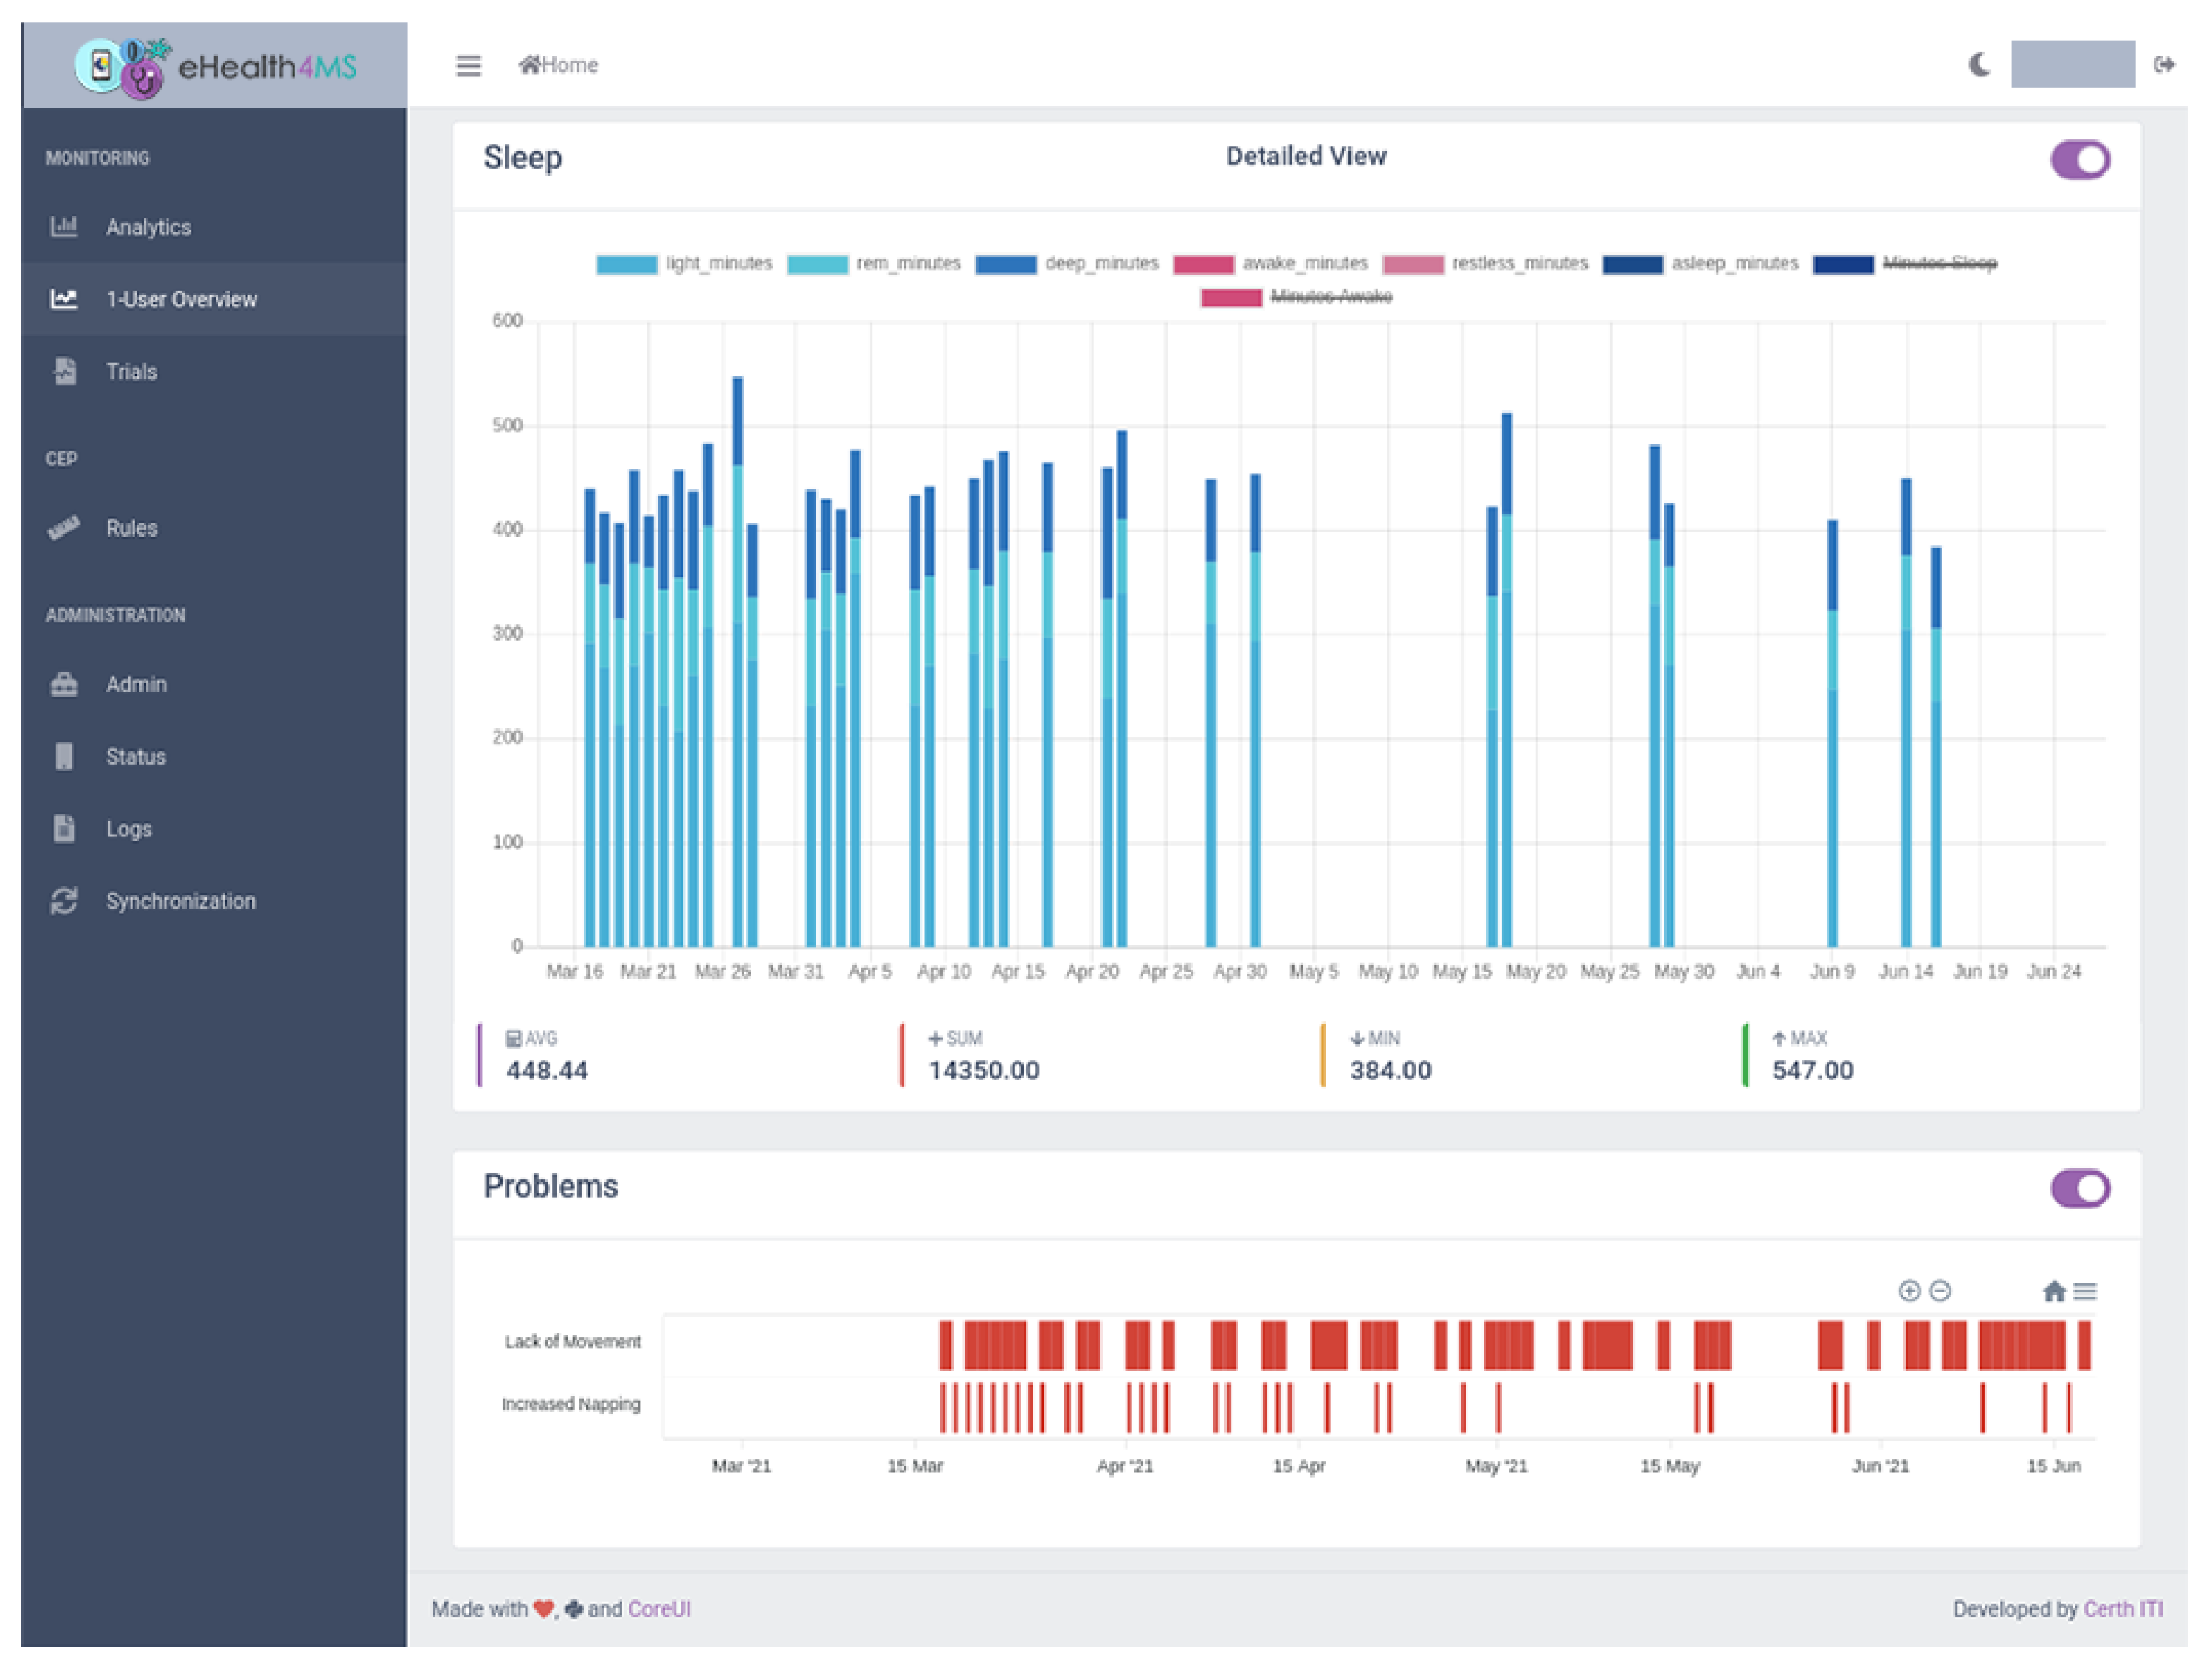
Task: Open the Analytics sidebar item
Action: 148,227
